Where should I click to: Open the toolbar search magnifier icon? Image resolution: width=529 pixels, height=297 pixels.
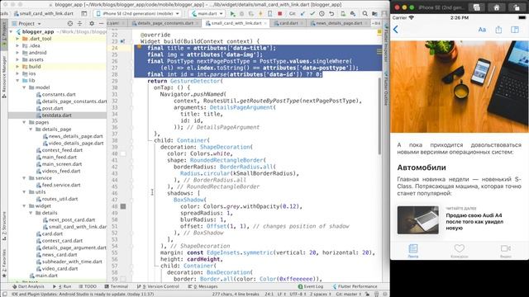pyautogui.click(x=365, y=13)
